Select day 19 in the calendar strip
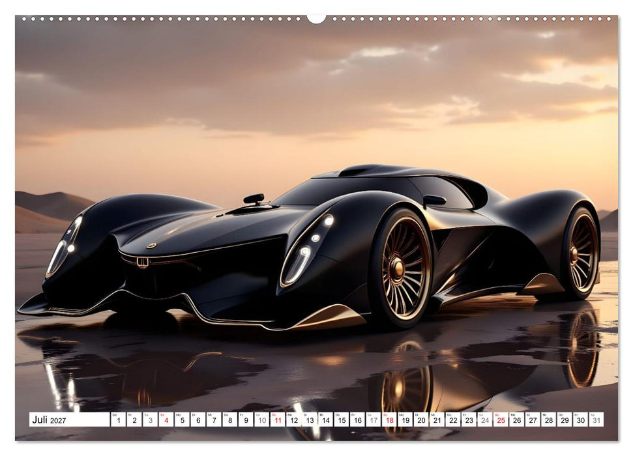The width and height of the screenshot is (633, 456). click(x=405, y=420)
